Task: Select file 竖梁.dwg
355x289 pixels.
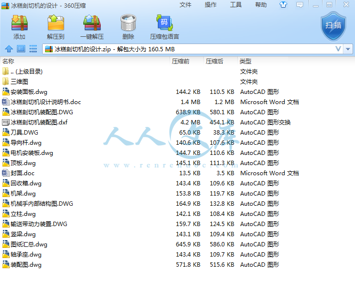Action: click(23, 234)
